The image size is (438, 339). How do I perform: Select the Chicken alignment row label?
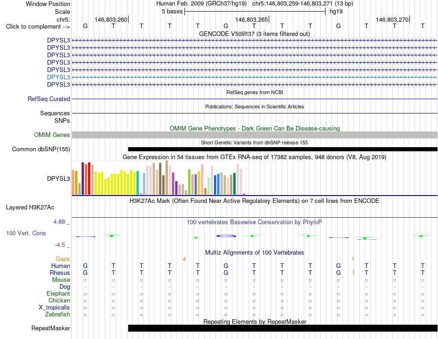coord(59,300)
